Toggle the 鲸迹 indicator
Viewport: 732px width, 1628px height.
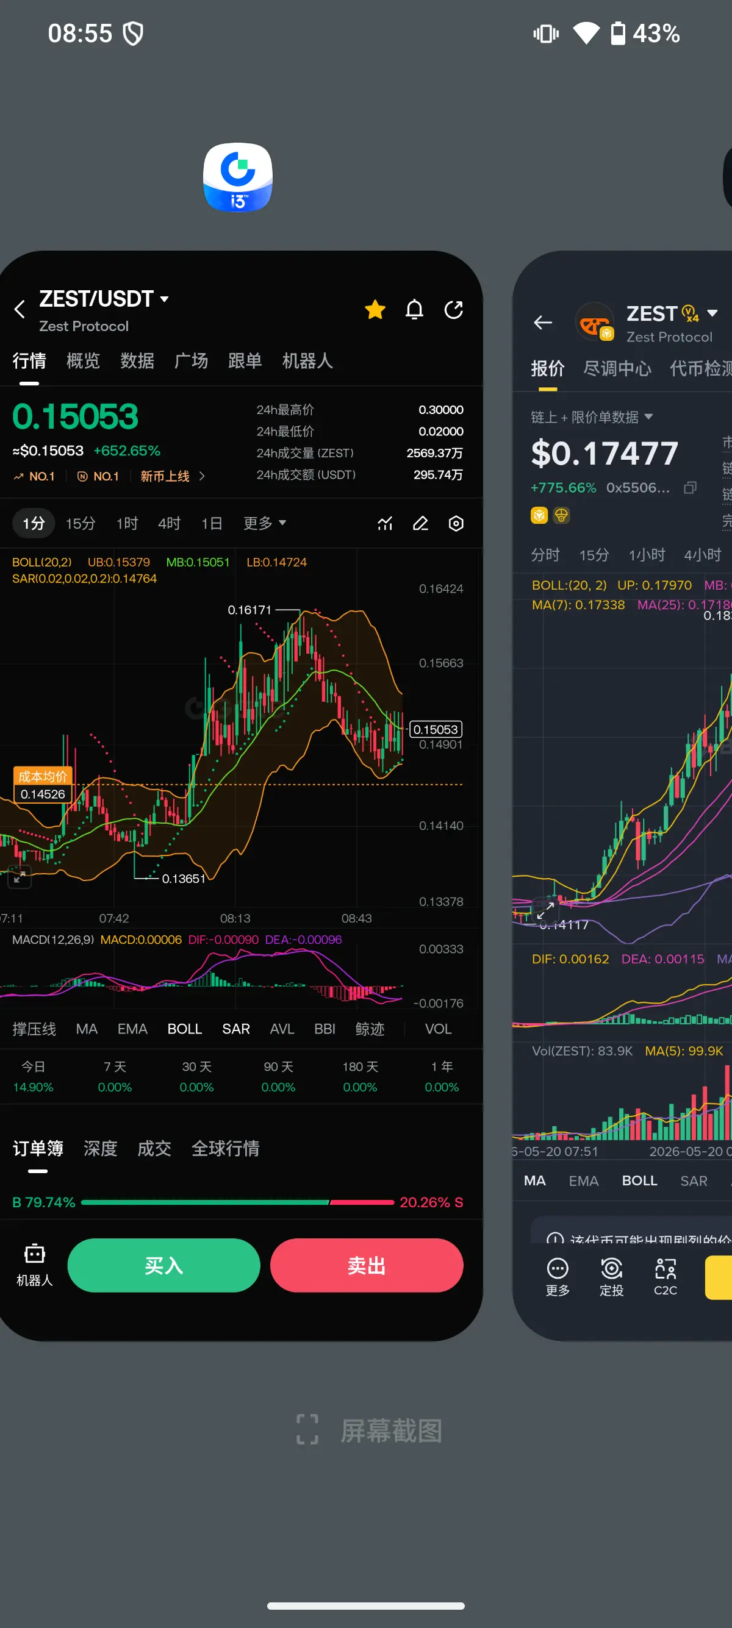(x=370, y=1029)
